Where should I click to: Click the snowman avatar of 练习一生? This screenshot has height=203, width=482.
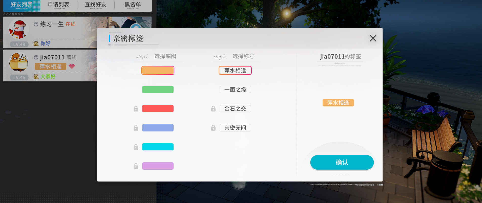point(18,30)
